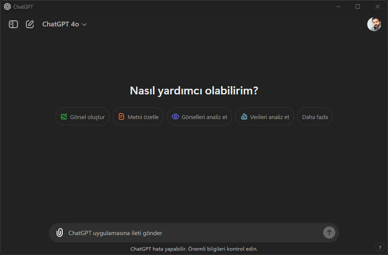Send the message with the up-arrow icon
Viewport: 388px width, 255px height.
tap(329, 232)
